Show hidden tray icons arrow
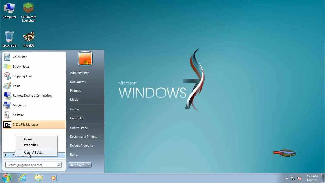 (287, 178)
